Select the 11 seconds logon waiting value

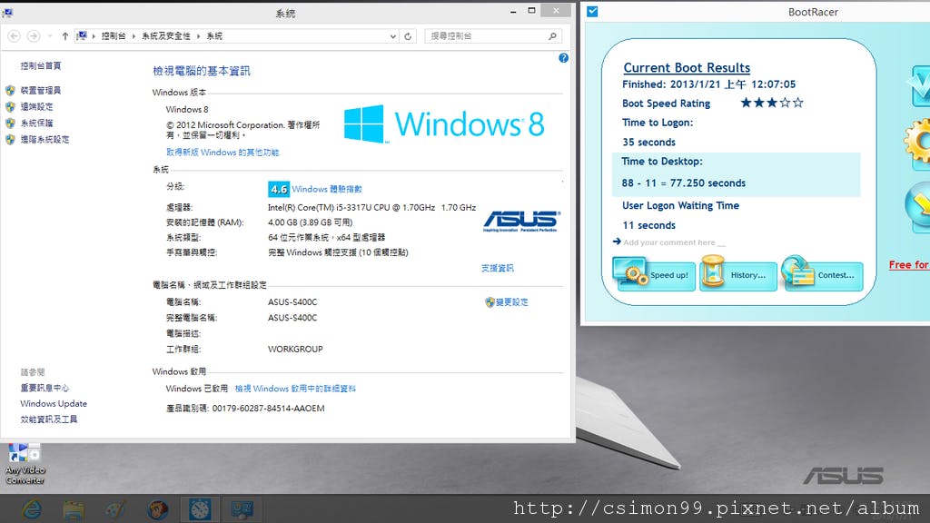pyautogui.click(x=648, y=225)
